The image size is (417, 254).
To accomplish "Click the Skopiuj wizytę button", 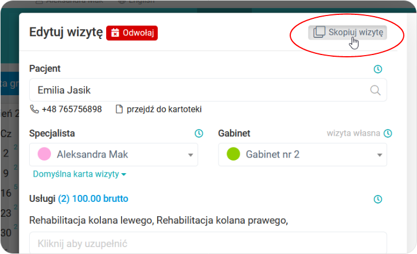I will [x=348, y=33].
